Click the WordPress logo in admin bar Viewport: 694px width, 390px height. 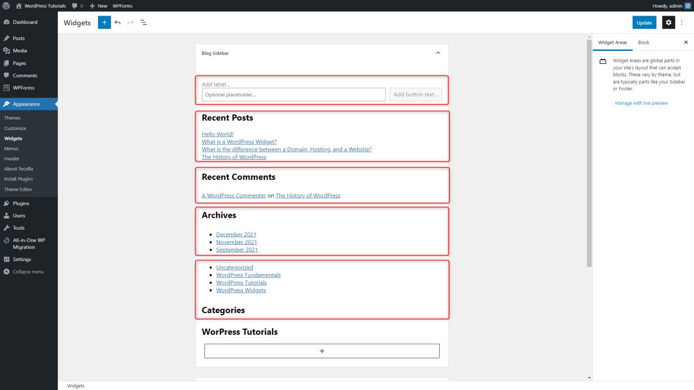tap(6, 6)
